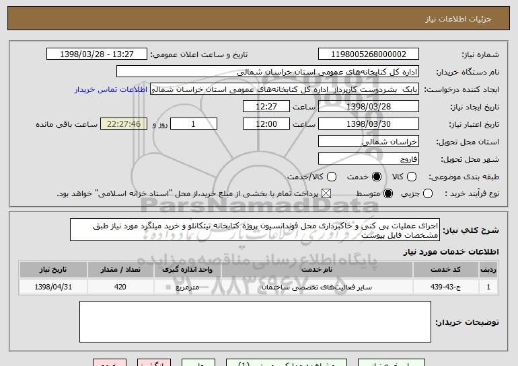This screenshot has width=518, height=366.
Task: Click the شماره نیاز number field
Action: (369, 54)
